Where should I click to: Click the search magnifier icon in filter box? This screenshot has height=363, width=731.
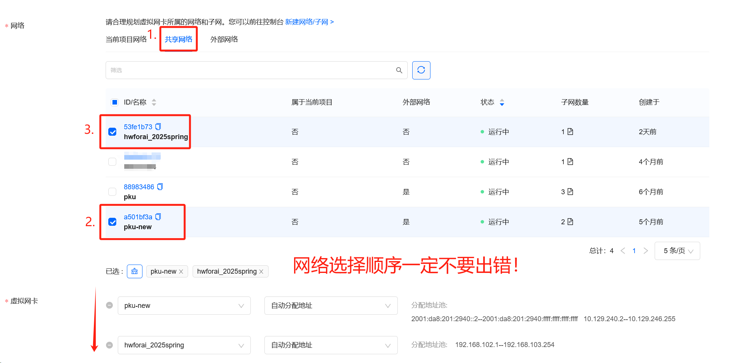click(399, 70)
